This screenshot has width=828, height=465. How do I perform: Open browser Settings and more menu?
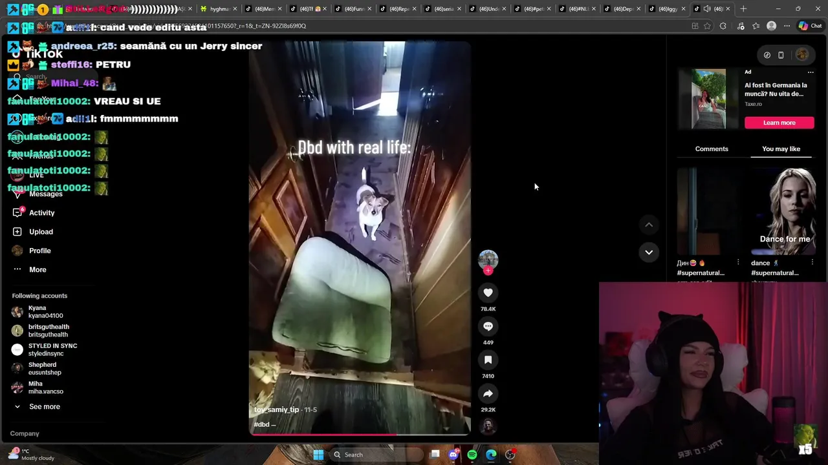(x=787, y=26)
